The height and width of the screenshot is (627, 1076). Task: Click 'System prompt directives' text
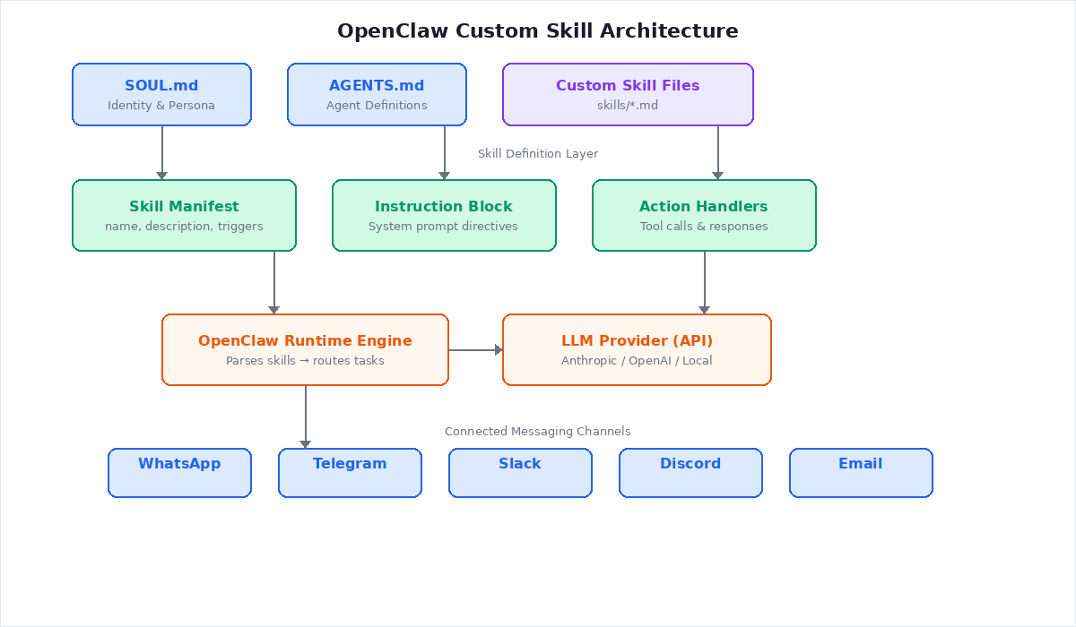[444, 227]
